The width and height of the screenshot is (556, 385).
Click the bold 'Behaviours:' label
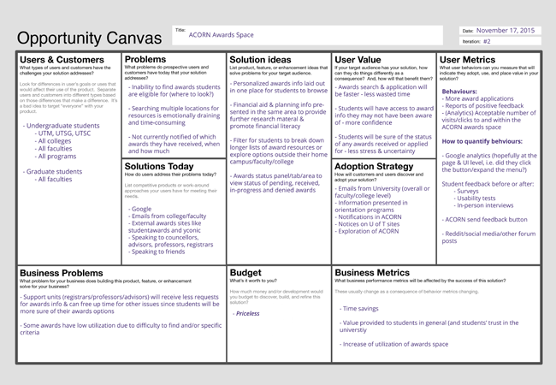pos(459,92)
